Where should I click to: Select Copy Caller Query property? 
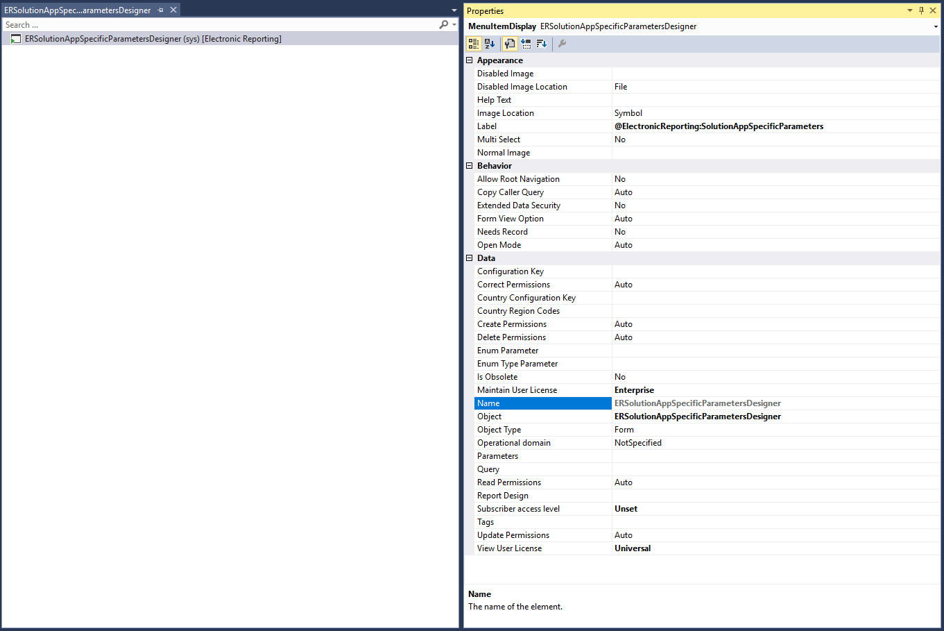click(x=543, y=192)
